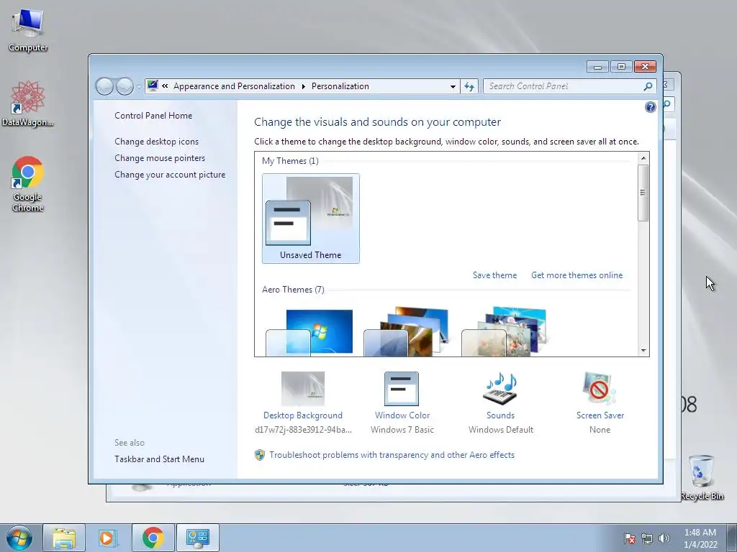Go forward using the Forward arrow button
Viewport: 737px width, 552px height.
tap(125, 86)
